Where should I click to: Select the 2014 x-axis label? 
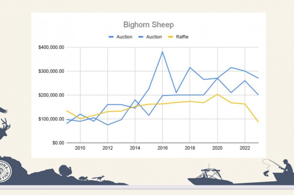point(135,148)
